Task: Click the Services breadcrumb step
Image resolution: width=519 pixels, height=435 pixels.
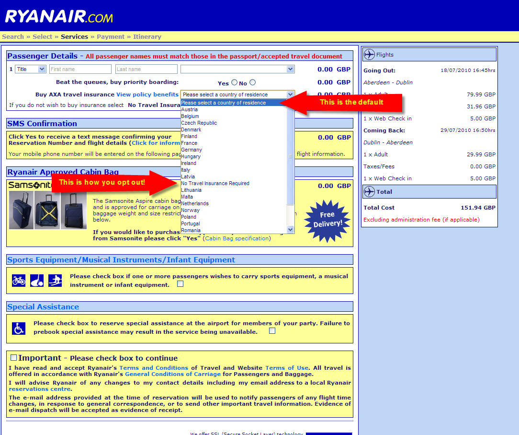Action: click(x=75, y=37)
